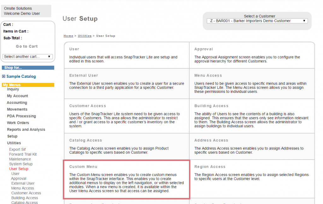Expand the Sample Catalog tree plus icon
Screen dimensions: 323x204
pos(3,76)
